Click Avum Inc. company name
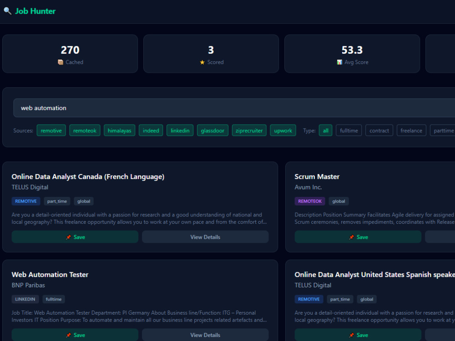455x341 pixels. [x=308, y=187]
